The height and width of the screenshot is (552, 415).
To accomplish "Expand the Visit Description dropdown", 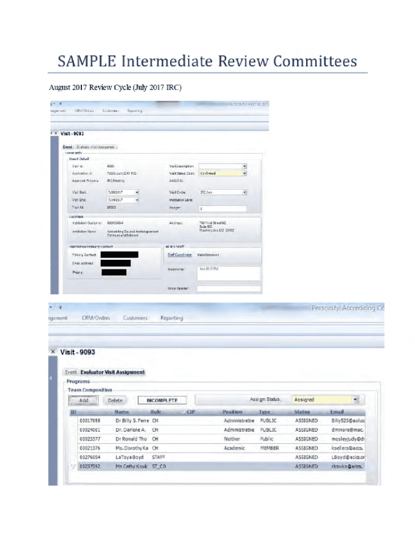I will pos(244,166).
